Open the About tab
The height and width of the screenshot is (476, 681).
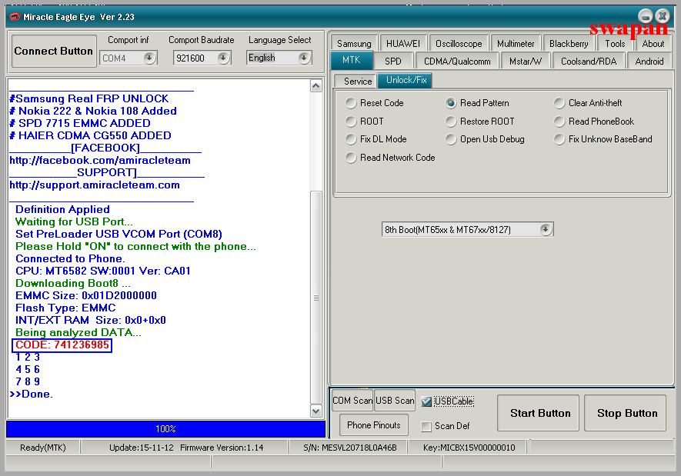pos(653,44)
